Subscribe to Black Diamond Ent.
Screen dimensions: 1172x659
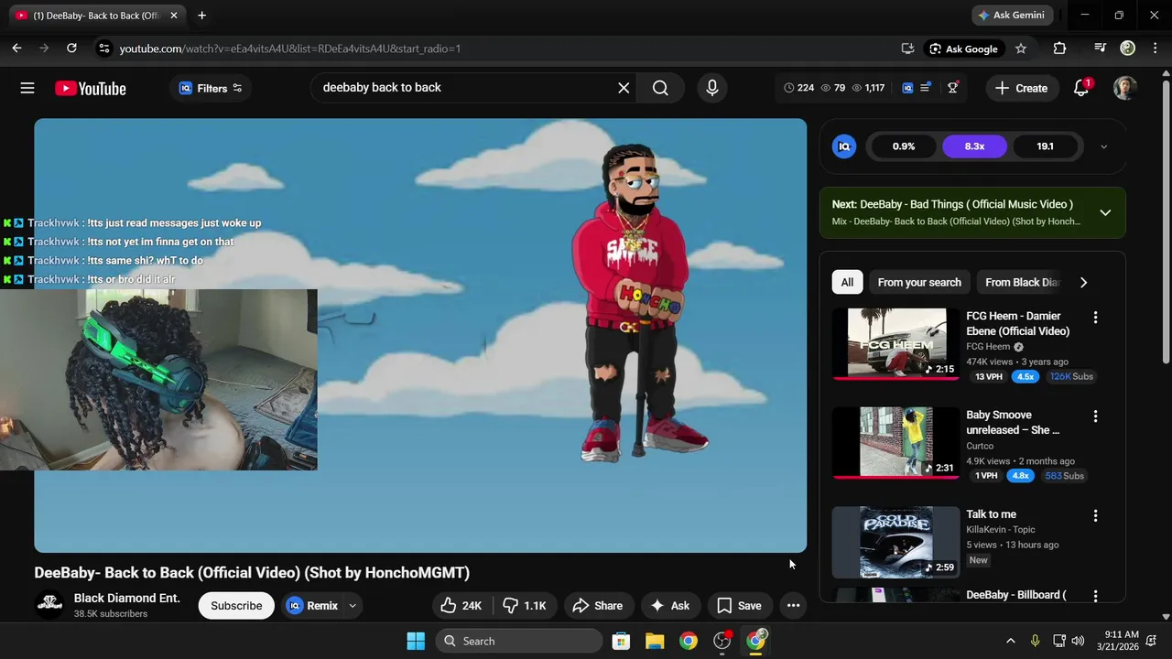(x=236, y=605)
